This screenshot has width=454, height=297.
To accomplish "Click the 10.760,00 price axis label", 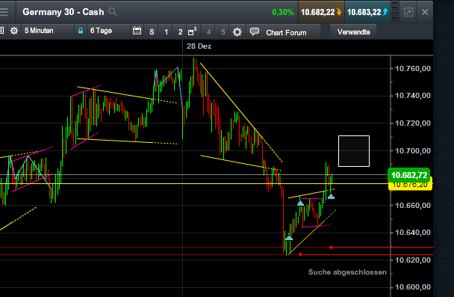I will pyautogui.click(x=413, y=68).
